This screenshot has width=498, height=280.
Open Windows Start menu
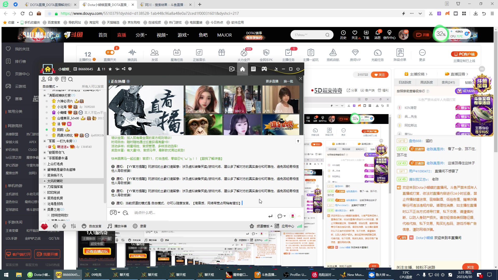point(6,275)
